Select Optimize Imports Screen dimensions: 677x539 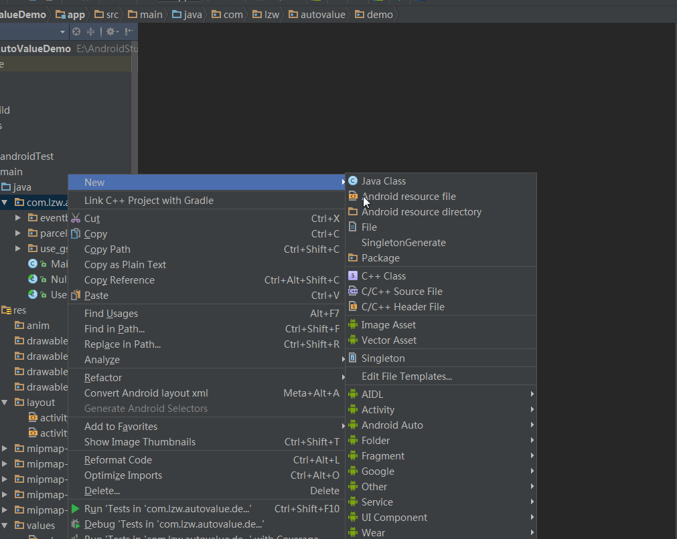click(207, 475)
